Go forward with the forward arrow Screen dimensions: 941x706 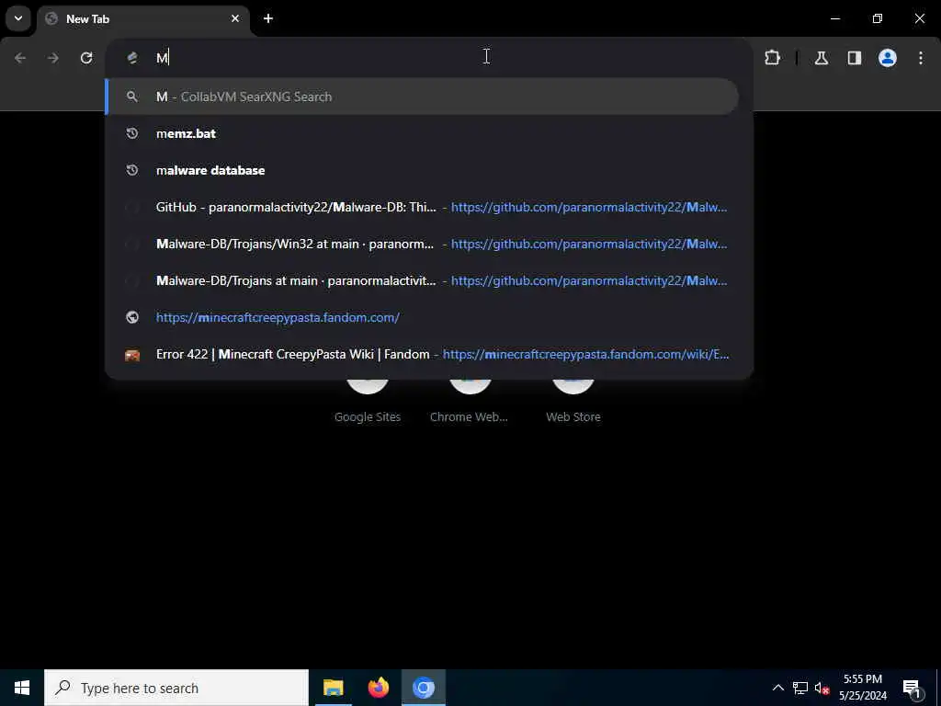53,58
